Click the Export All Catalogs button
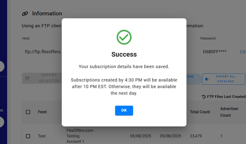This screenshot has height=144, width=246. [x=223, y=79]
